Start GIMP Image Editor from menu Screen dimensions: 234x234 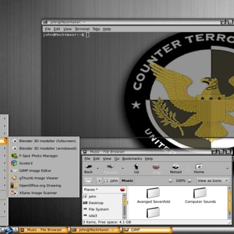click(x=44, y=171)
